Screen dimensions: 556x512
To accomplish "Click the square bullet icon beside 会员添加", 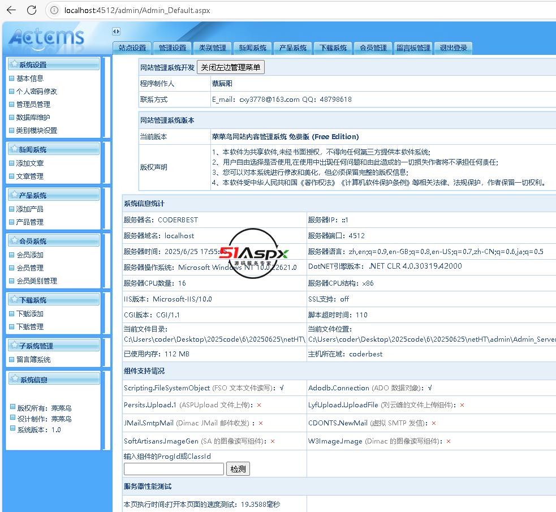I will click(12, 255).
